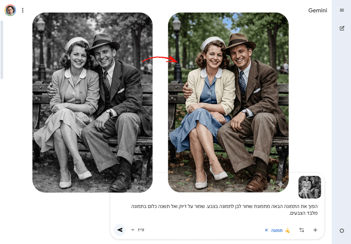Click the send message arrow button

click(x=120, y=230)
